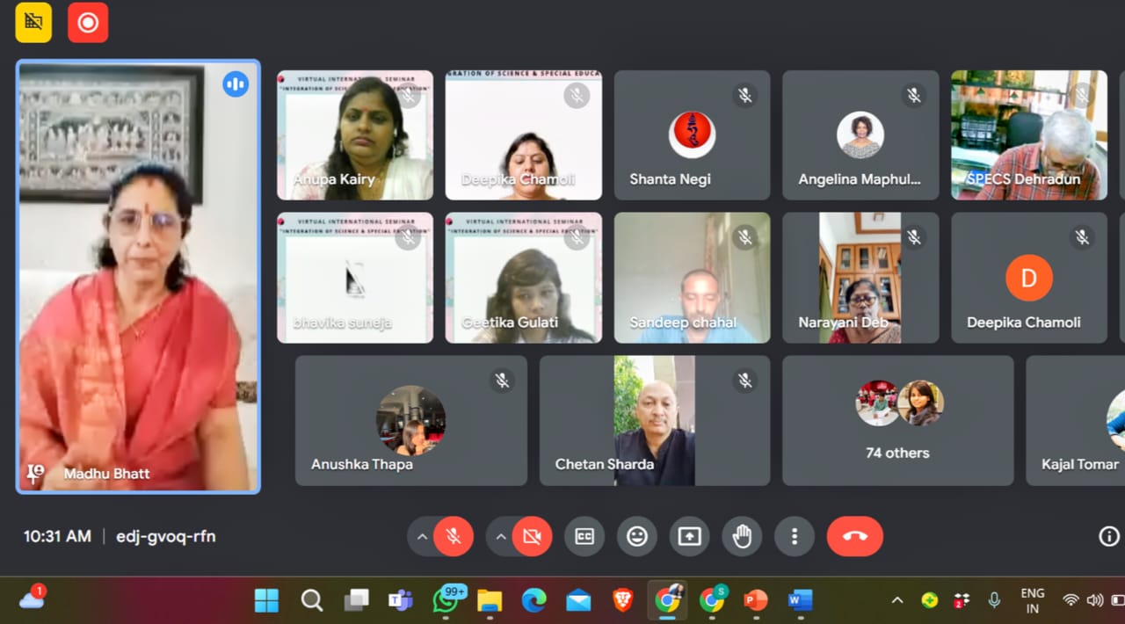Click the red leave call button
The width and height of the screenshot is (1125, 624).
click(x=854, y=536)
